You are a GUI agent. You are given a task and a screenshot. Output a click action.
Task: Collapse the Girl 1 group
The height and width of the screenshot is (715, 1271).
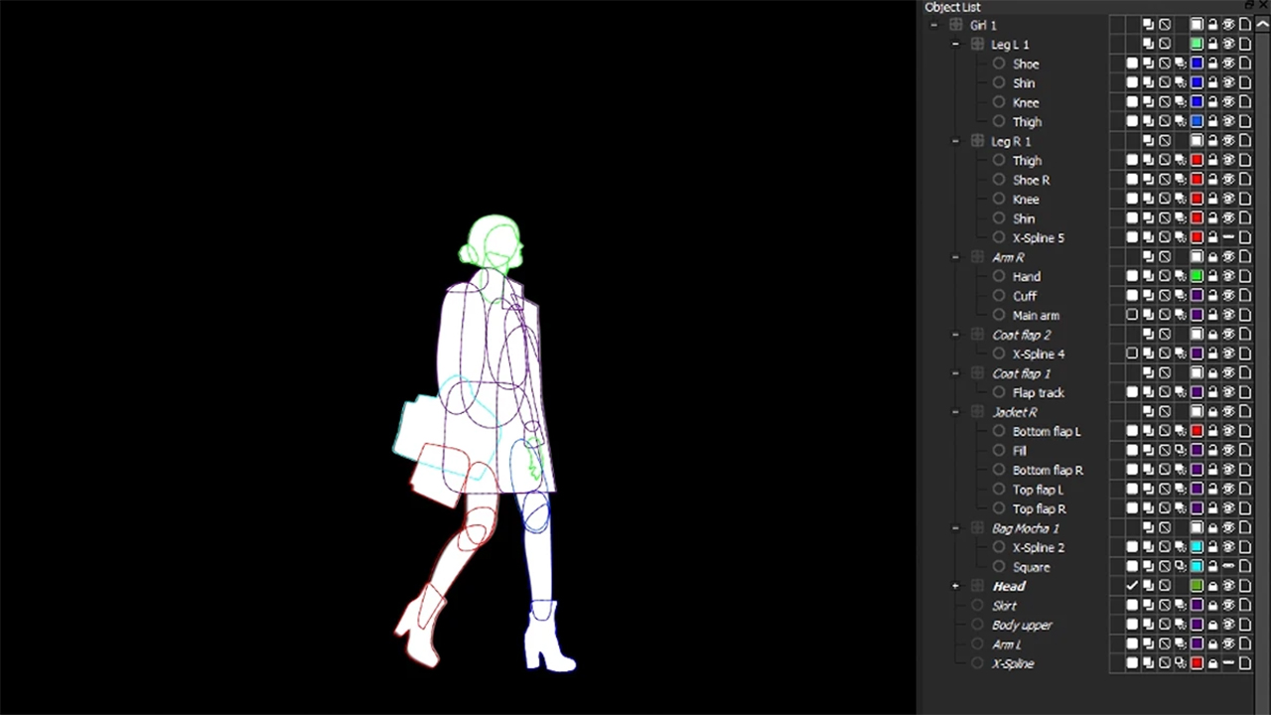point(933,25)
